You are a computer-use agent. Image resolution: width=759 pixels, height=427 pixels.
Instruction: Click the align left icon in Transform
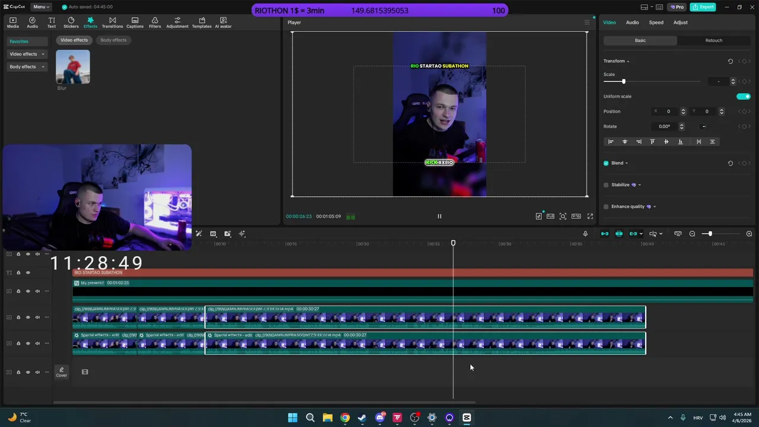point(611,142)
